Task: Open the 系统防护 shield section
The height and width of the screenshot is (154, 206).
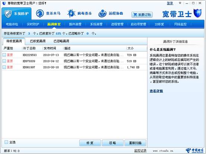Action: [x=16, y=14]
